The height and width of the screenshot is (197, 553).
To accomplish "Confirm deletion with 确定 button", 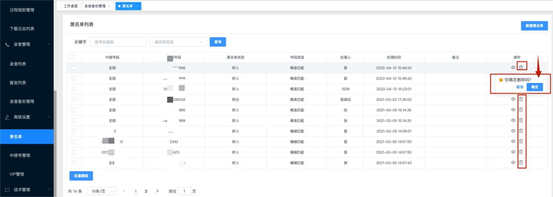I will click(535, 87).
